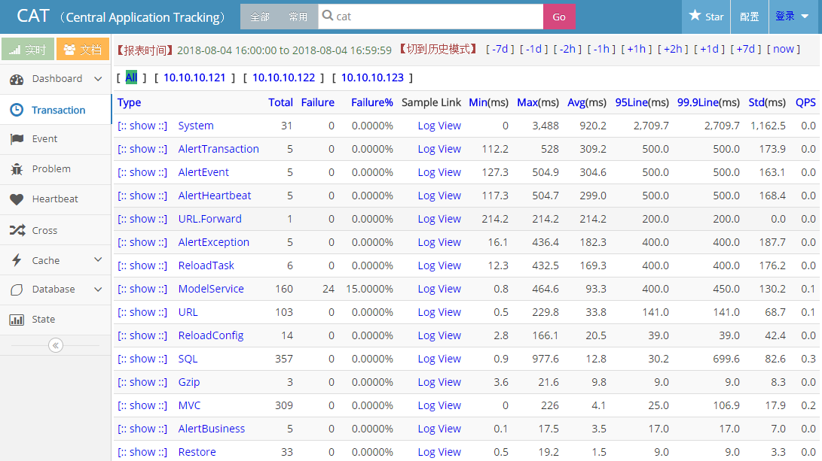
Task: Expand the Cache submenu chevron
Action: click(x=98, y=260)
